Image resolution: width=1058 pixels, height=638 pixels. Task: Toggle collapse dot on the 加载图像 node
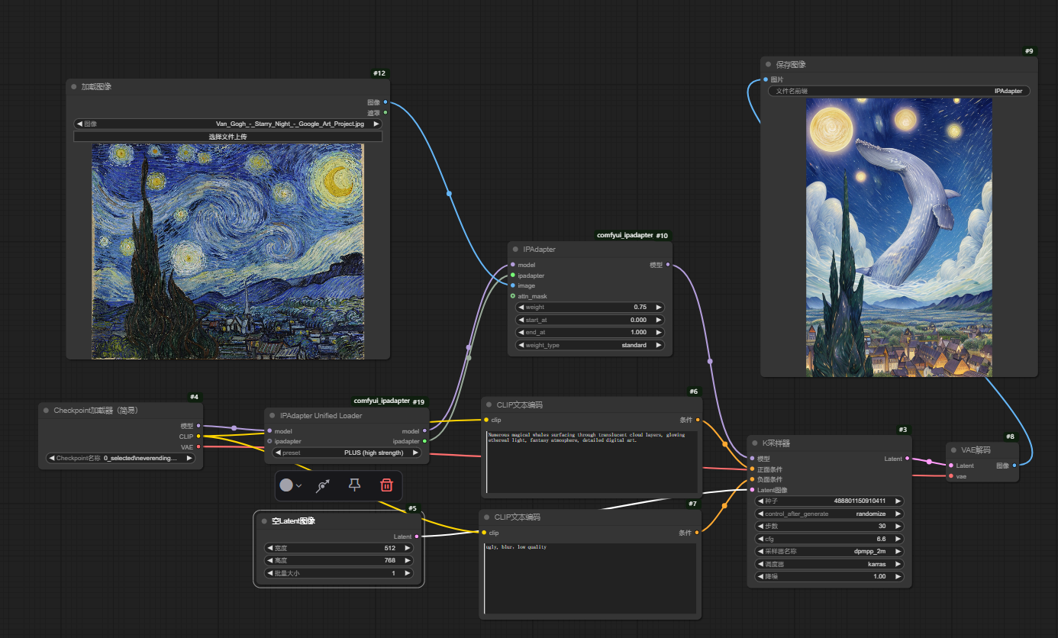74,87
